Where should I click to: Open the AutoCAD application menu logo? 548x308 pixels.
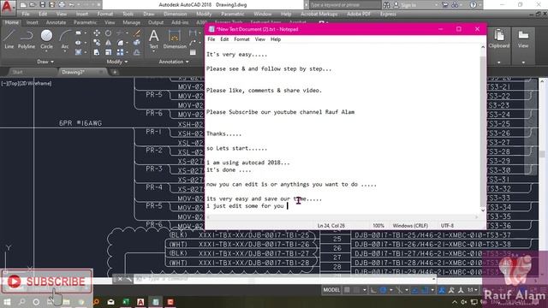tap(7, 7)
